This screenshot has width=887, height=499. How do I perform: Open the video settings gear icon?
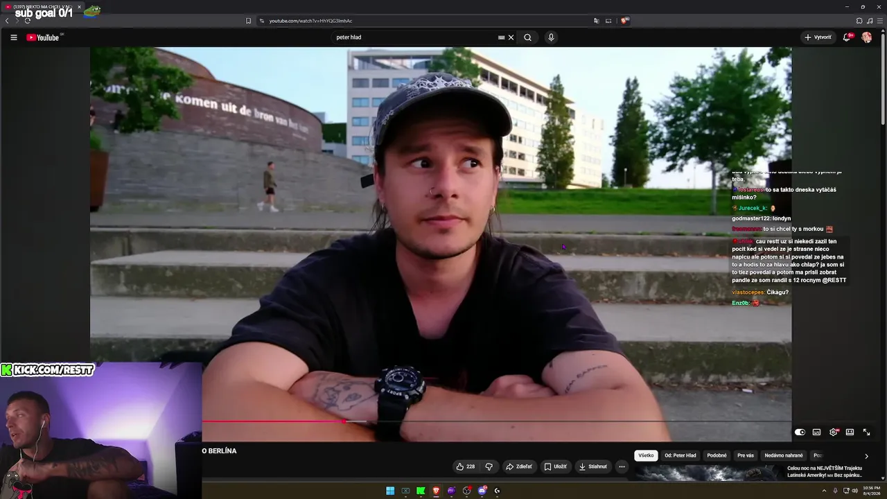tap(833, 432)
